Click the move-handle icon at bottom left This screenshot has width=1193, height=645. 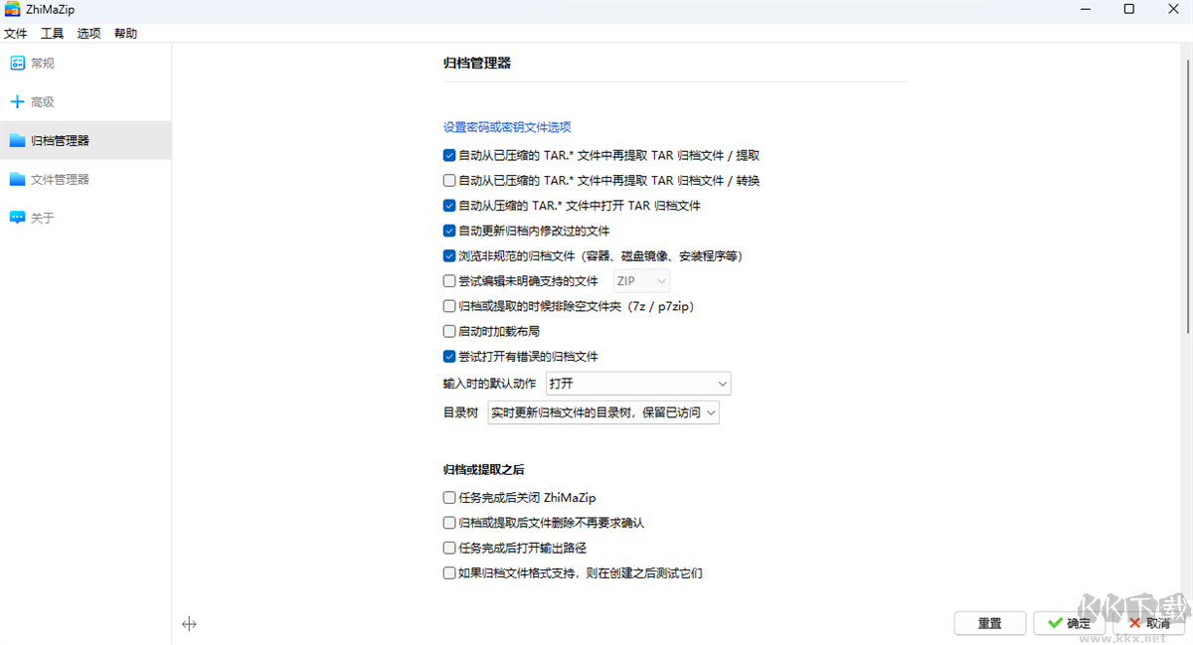tap(189, 624)
